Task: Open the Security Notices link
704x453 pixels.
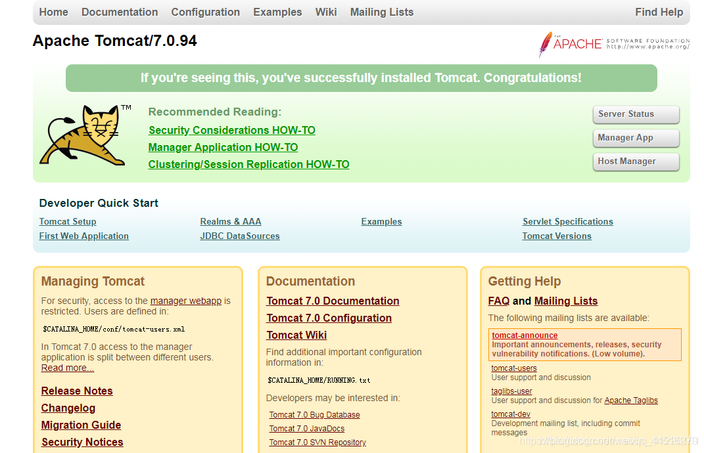Action: (x=82, y=442)
